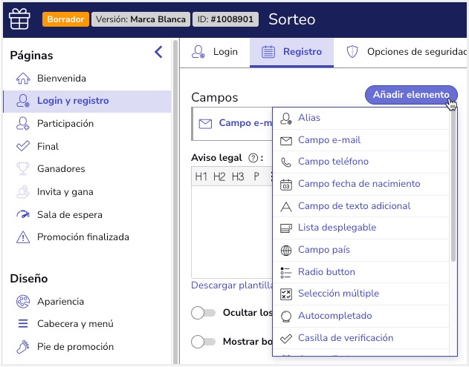The width and height of the screenshot is (469, 367).
Task: Apply P paragraph format in editor
Action: (256, 176)
